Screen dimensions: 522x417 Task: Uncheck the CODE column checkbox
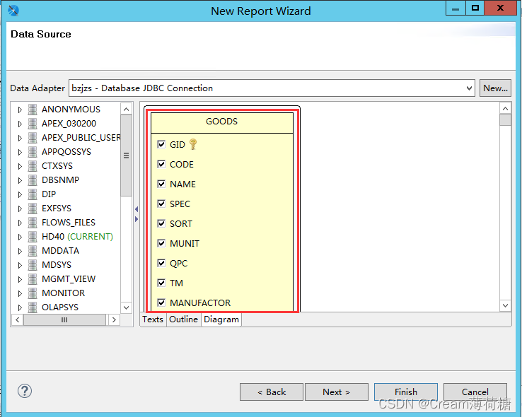pyautogui.click(x=161, y=164)
